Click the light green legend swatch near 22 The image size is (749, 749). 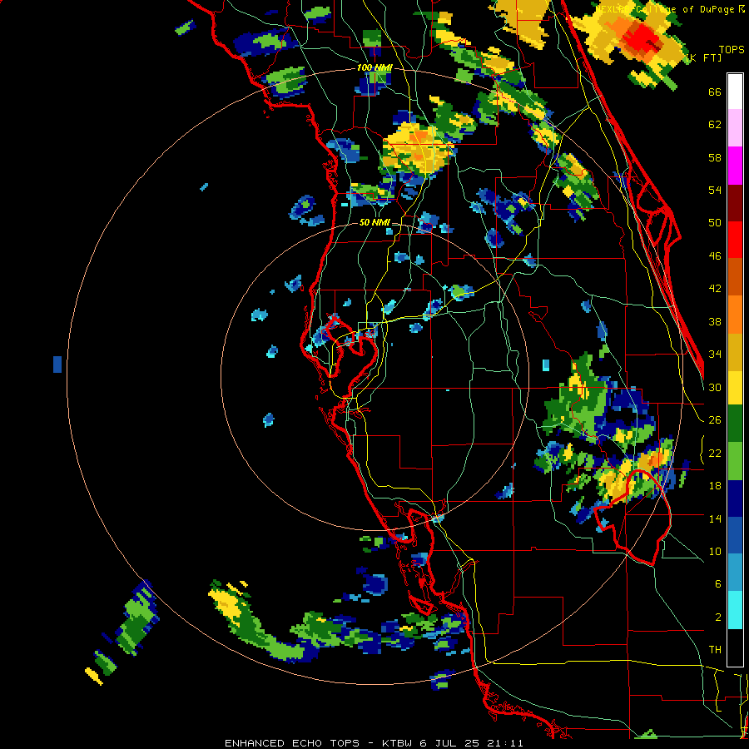(735, 461)
